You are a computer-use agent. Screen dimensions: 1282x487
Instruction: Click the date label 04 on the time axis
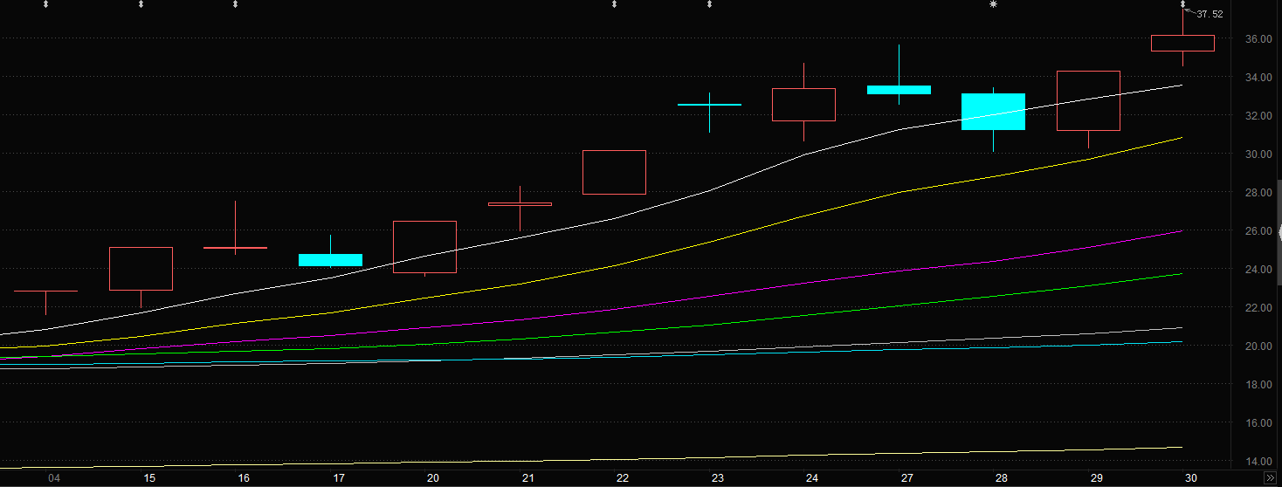[x=54, y=478]
